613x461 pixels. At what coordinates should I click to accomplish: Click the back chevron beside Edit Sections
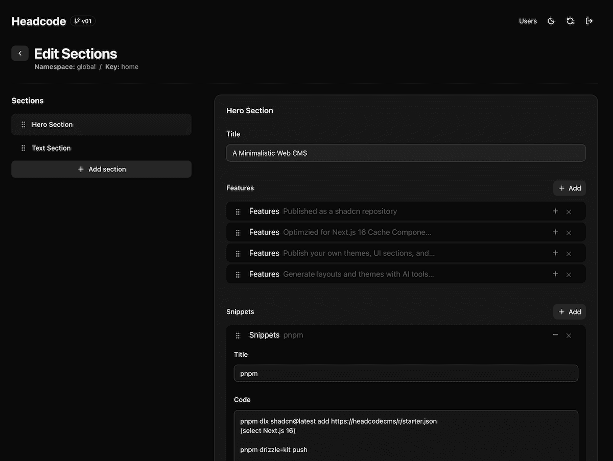click(x=19, y=53)
